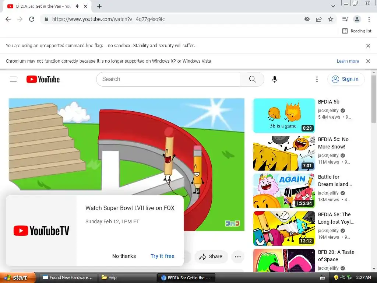This screenshot has height=283, width=377.
Task: Click the crossed-out eye icon in address bar
Action: (307, 19)
